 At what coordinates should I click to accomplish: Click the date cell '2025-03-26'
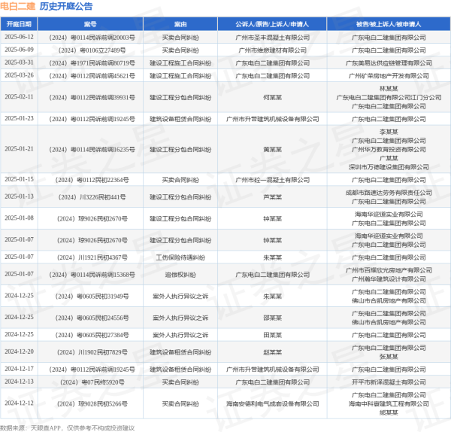[19, 75]
